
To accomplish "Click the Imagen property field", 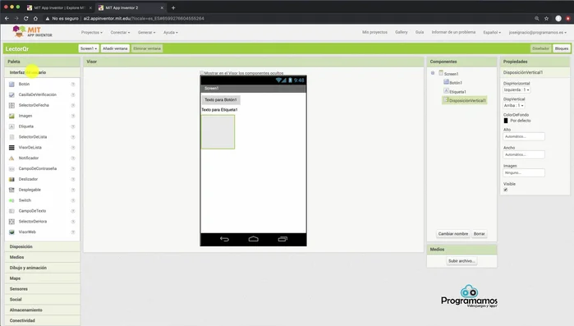I will point(524,172).
